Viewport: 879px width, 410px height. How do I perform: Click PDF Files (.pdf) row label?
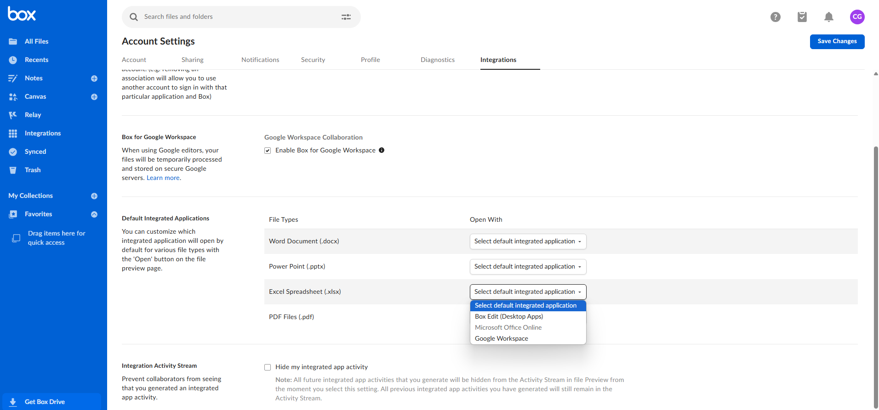tap(291, 317)
